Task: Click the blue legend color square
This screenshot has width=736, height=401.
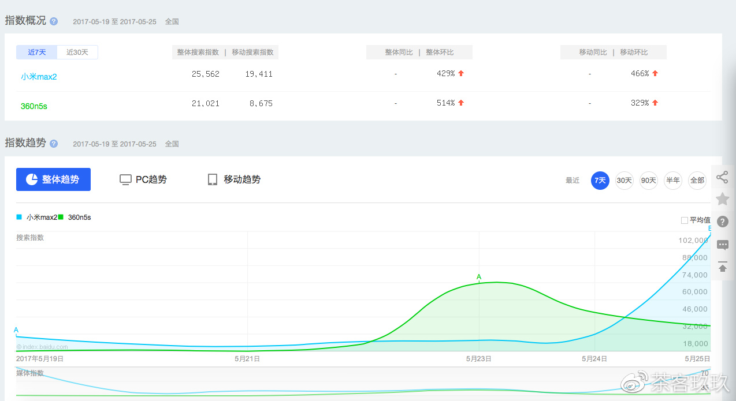Action: point(18,217)
